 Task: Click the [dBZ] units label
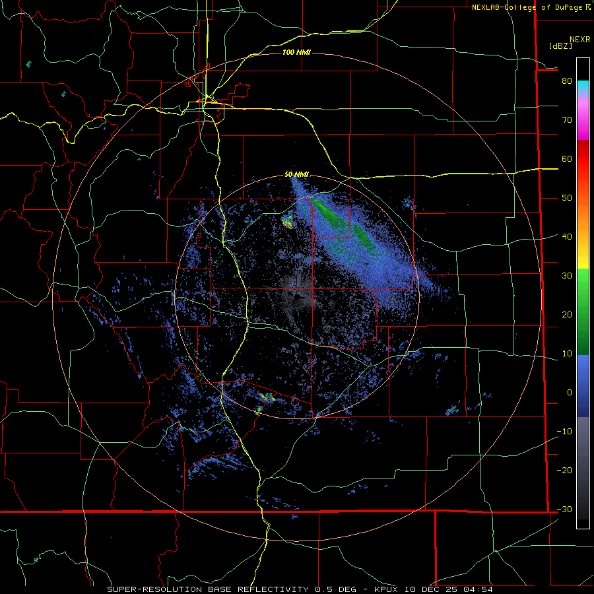(x=560, y=46)
